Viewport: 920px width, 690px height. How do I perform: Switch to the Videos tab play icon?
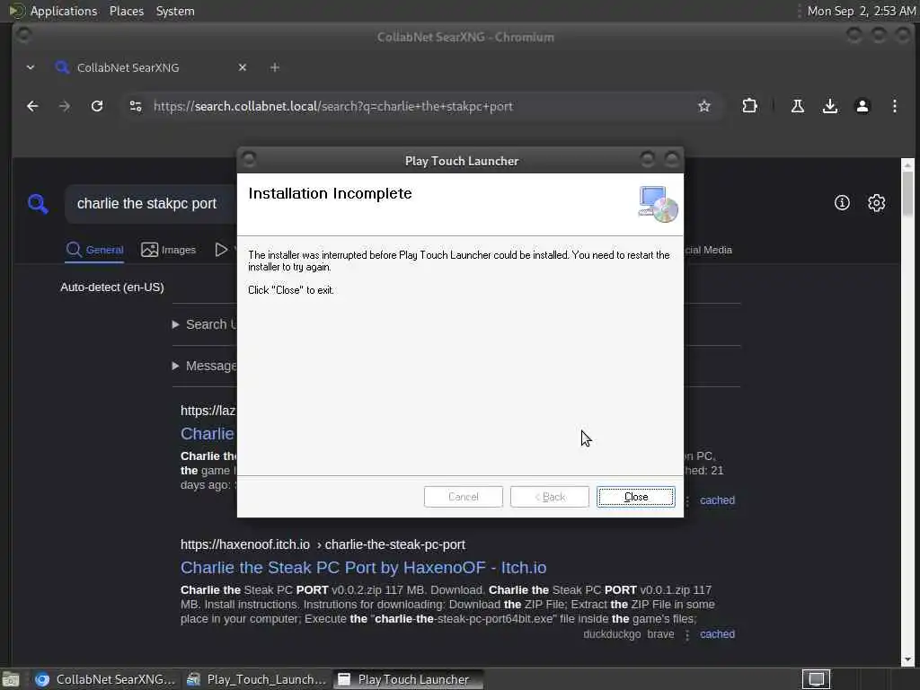(223, 250)
